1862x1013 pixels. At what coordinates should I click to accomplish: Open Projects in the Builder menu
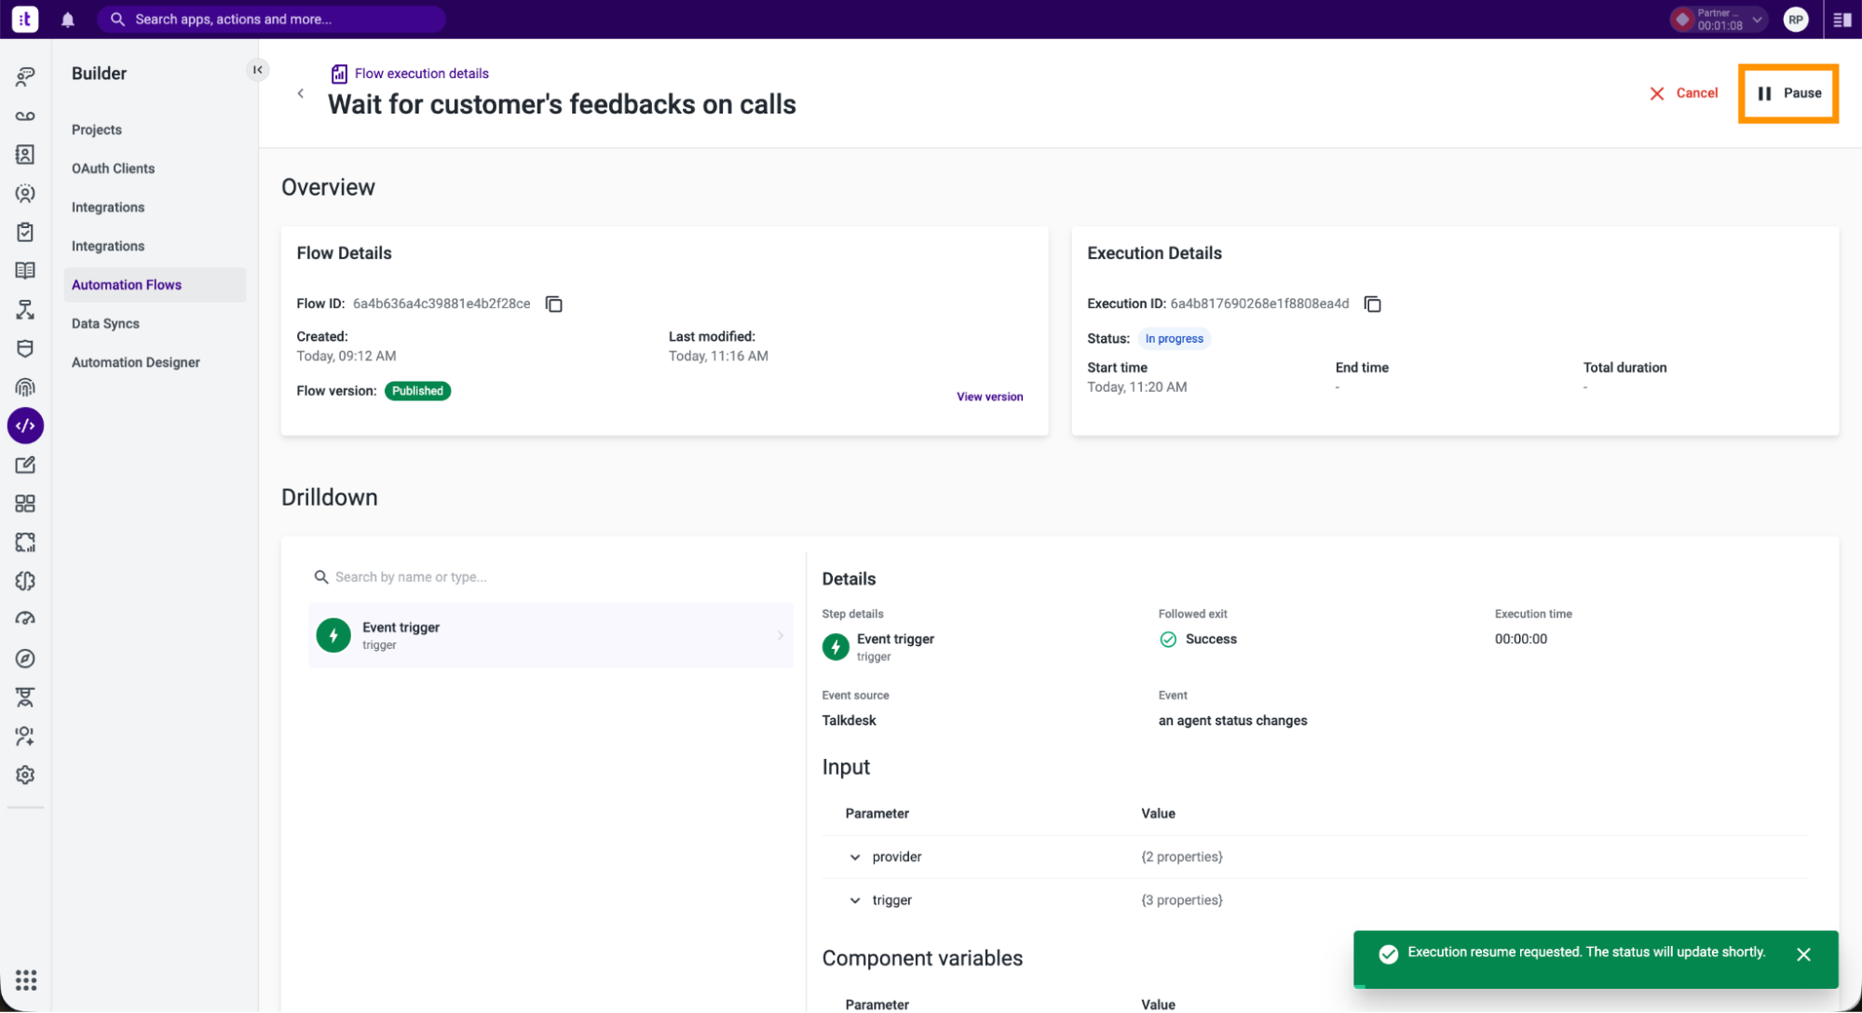click(97, 129)
